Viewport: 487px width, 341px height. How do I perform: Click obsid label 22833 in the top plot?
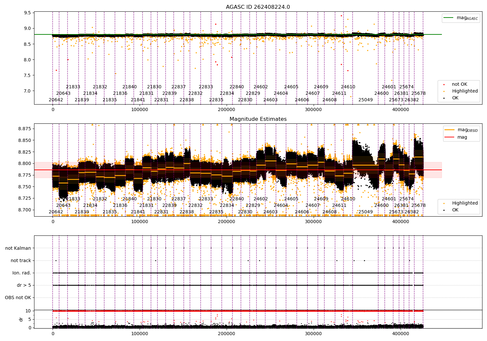coord(206,87)
